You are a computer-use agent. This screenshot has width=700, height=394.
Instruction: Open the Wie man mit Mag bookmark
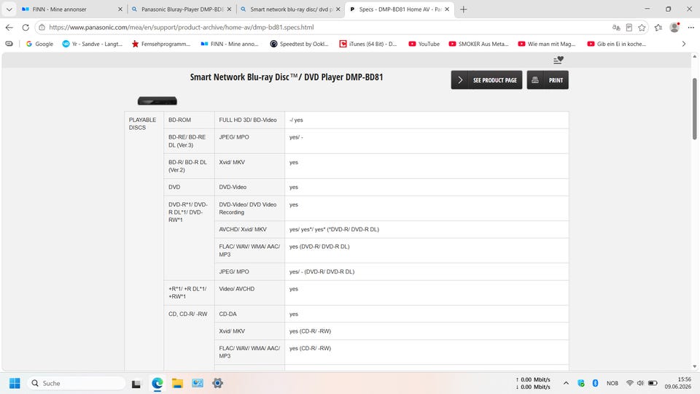pyautogui.click(x=547, y=44)
